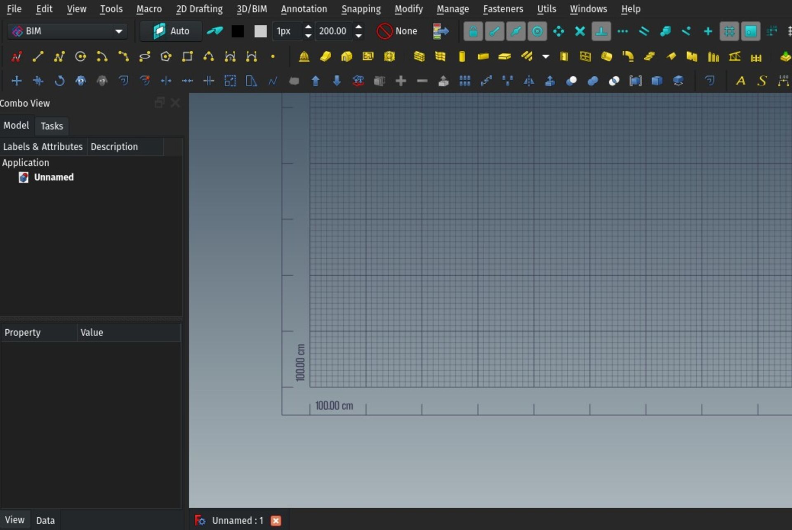This screenshot has height=530, width=792.
Task: Decrease the 200.00 font size stepper
Action: click(x=359, y=36)
